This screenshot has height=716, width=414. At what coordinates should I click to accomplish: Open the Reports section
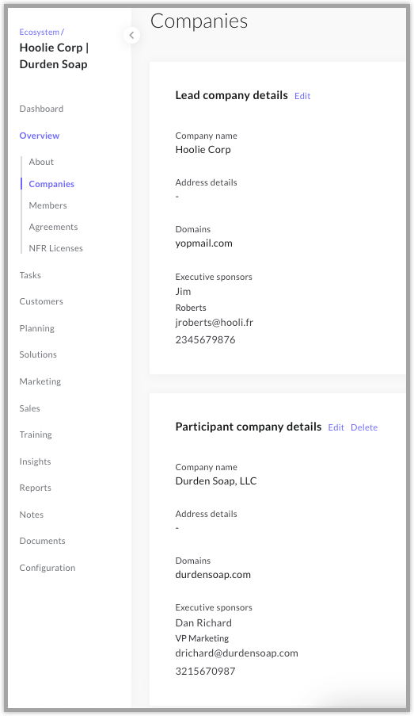click(x=35, y=488)
